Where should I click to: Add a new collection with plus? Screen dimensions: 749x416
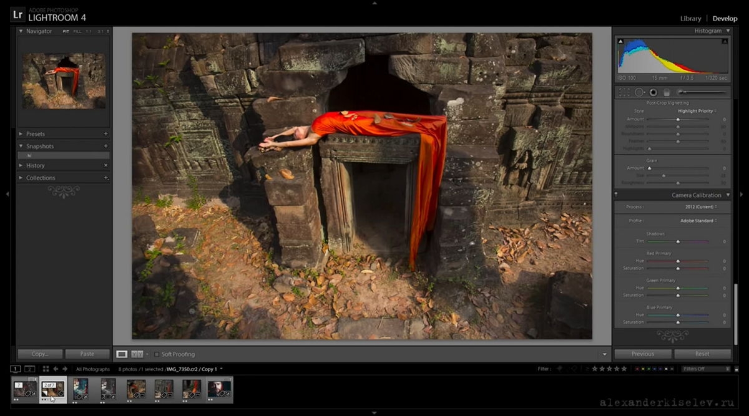105,178
